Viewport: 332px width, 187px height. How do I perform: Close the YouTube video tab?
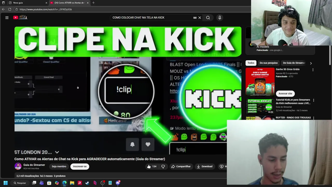(x=88, y=3)
